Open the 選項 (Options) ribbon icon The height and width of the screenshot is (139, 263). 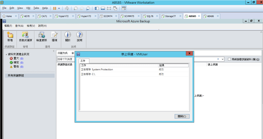pos(54,35)
